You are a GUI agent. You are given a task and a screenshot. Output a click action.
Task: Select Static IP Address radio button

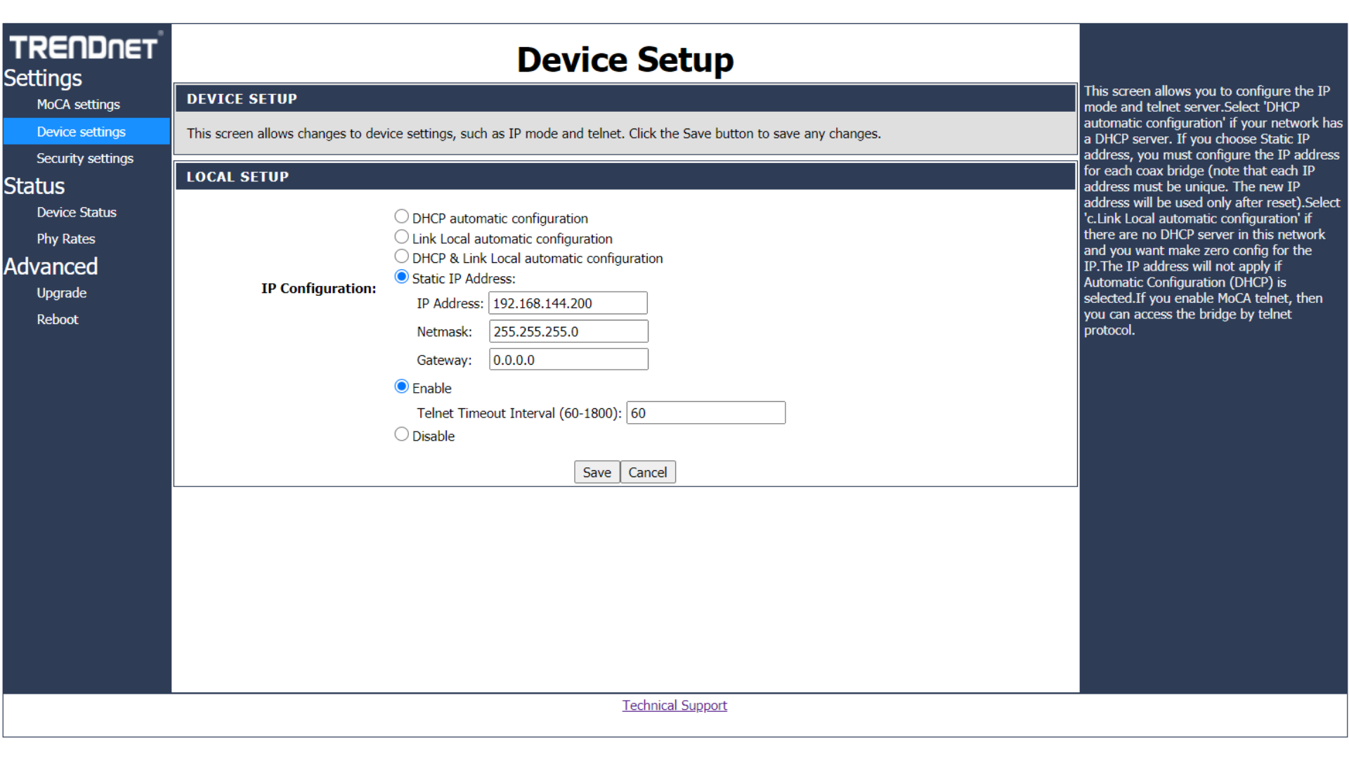pyautogui.click(x=401, y=277)
